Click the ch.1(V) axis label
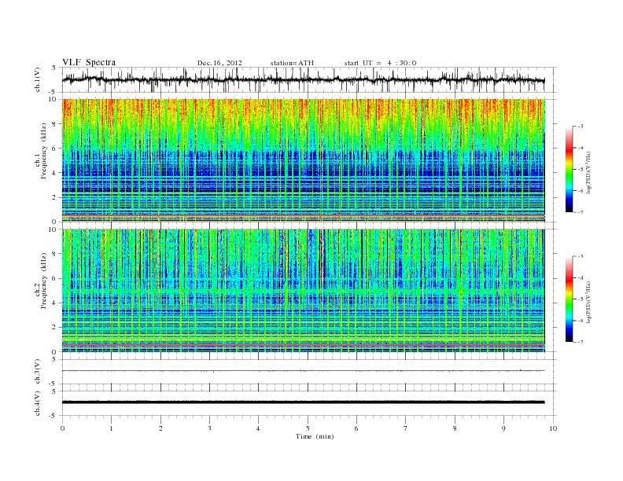This screenshot has width=623, height=481. point(38,80)
